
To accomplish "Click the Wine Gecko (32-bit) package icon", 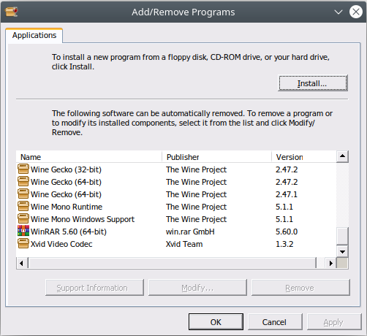I will (x=23, y=169).
